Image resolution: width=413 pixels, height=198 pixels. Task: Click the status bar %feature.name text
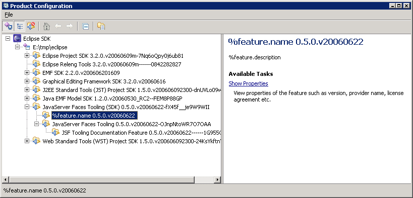pos(45,190)
